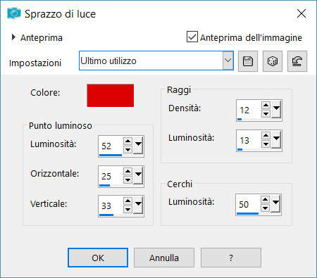Click the Annulla button
The image size is (317, 278).
pyautogui.click(x=164, y=258)
